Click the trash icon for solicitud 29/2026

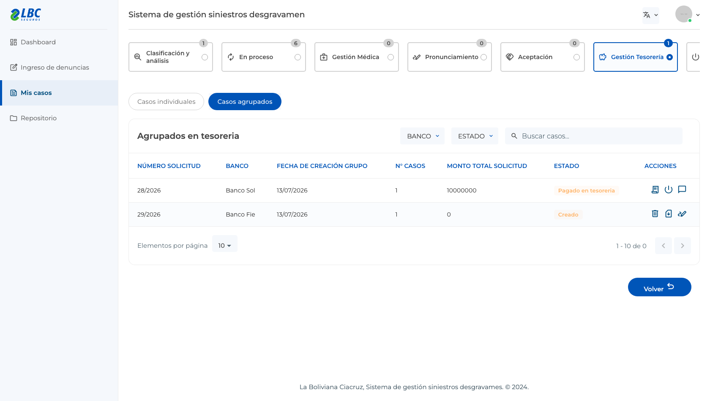coord(655,214)
